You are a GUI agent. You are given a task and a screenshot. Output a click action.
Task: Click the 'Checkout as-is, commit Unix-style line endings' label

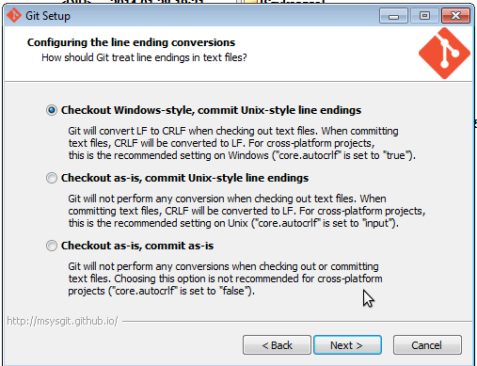tap(184, 178)
